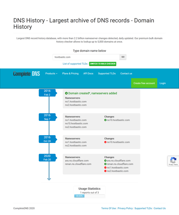Click plus icon next to ns10.hostbastic.com change
179x215 pixels.
pos(105,120)
